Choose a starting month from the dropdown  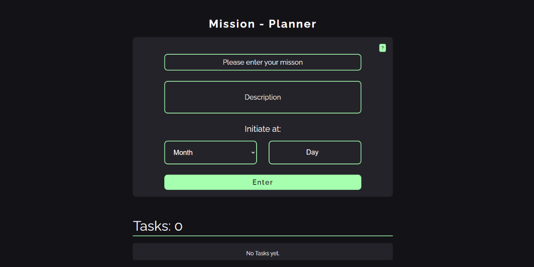click(x=211, y=152)
